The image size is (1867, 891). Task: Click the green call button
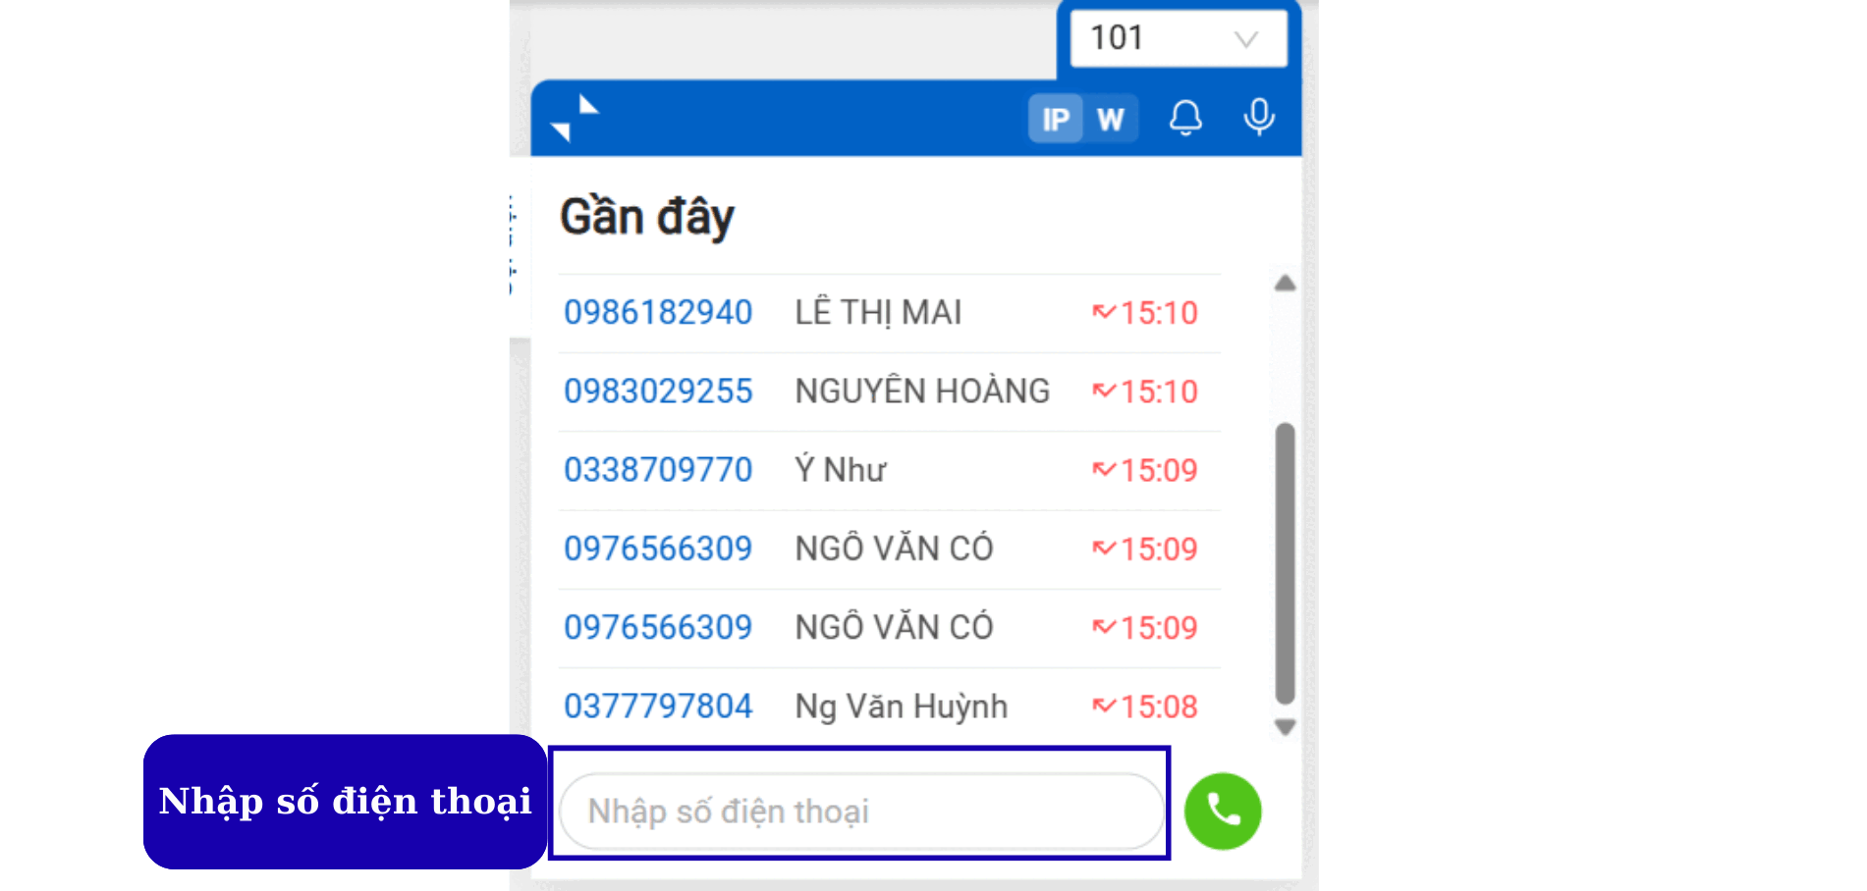coord(1222,811)
